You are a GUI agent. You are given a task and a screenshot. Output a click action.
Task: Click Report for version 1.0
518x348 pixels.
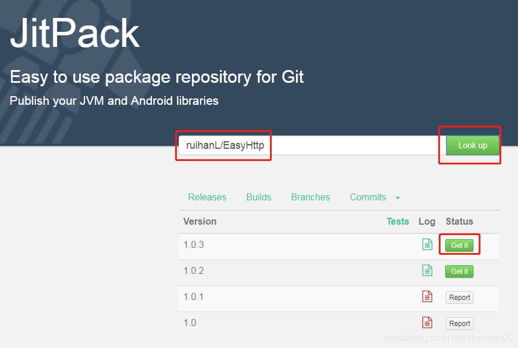click(x=459, y=323)
